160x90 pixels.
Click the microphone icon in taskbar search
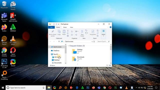[x=43, y=88]
